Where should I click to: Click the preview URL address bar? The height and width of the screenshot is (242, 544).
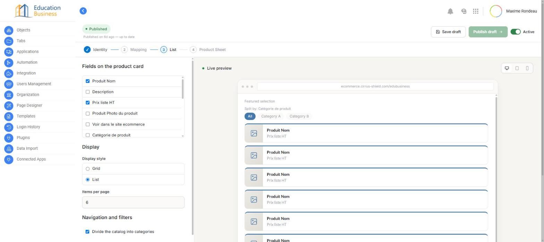[x=375, y=86]
